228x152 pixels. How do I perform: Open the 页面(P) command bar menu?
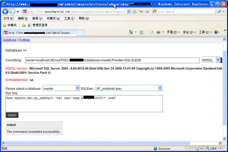(173, 32)
